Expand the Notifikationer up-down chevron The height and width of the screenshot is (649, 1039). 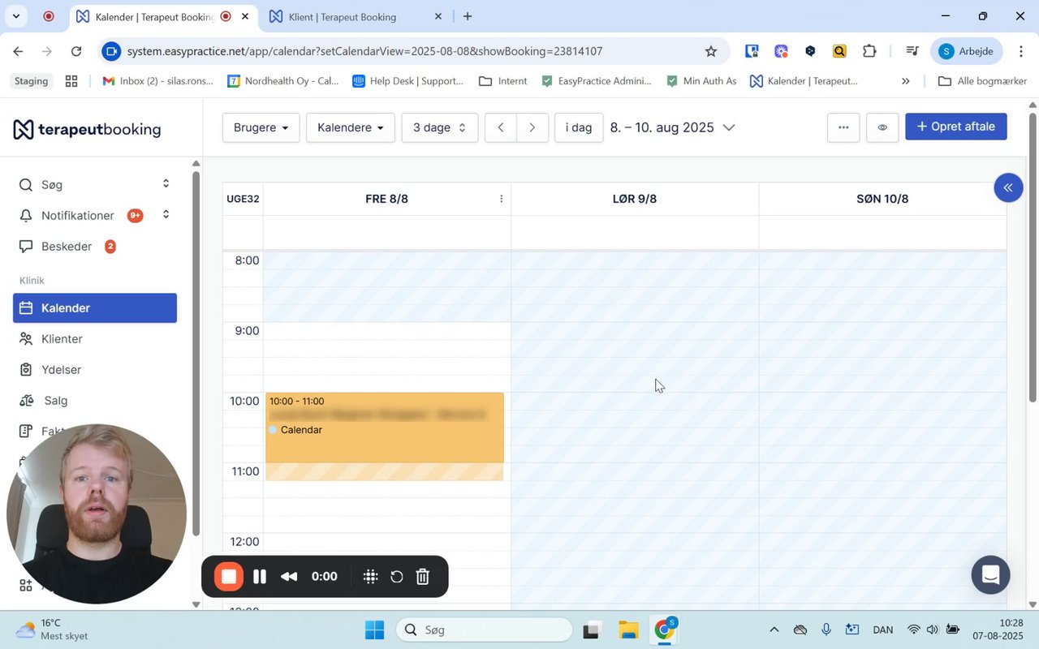pyautogui.click(x=166, y=215)
